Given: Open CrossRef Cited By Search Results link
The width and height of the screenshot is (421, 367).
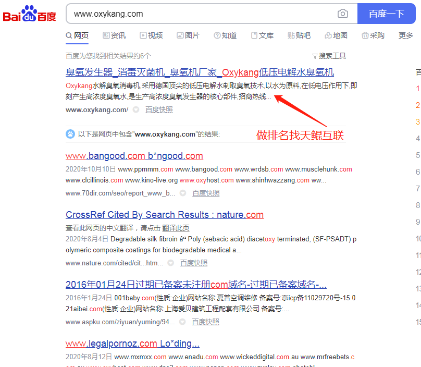Looking at the screenshot, I should click(165, 215).
